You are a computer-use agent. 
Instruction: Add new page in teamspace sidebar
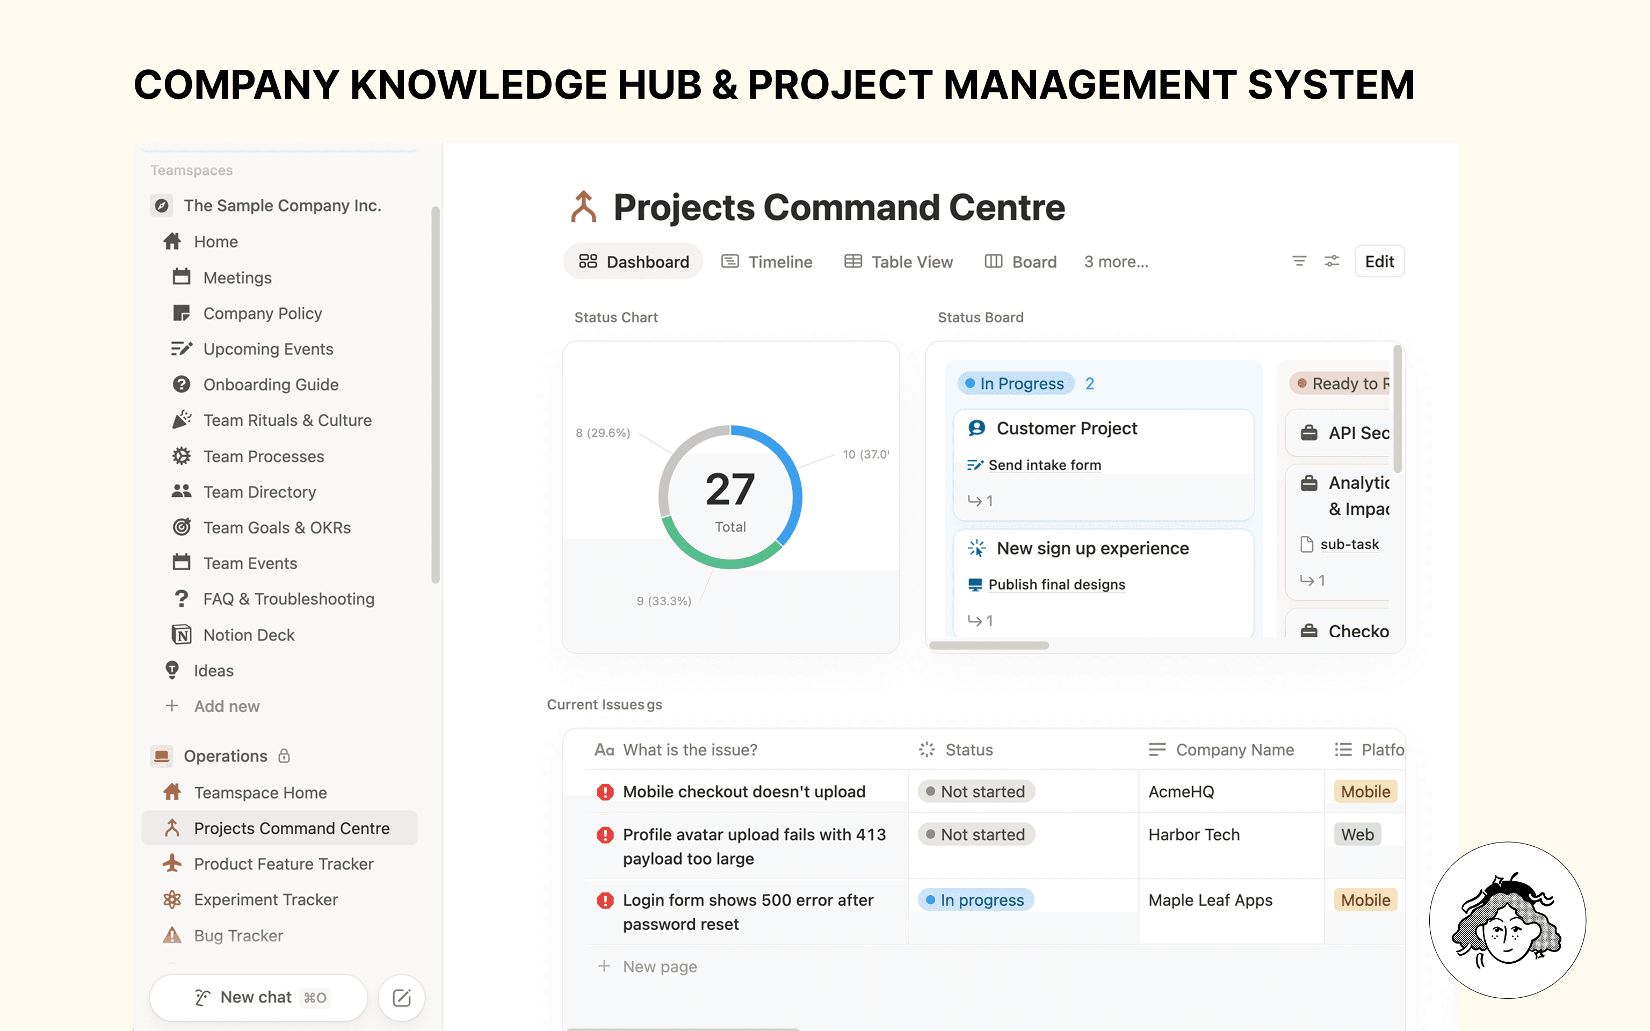226,707
